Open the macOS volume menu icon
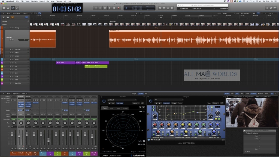 pos(260,1)
